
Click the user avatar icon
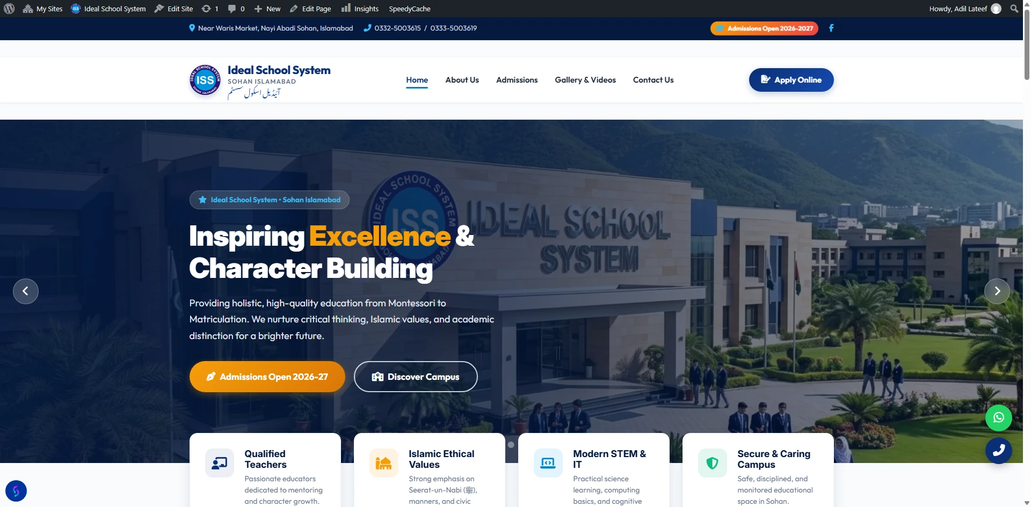[x=996, y=9]
